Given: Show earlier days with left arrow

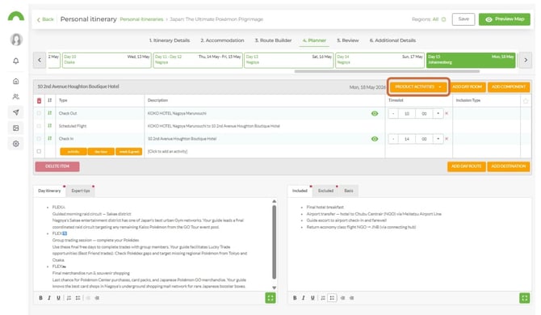Looking at the screenshot, I should click(x=40, y=60).
